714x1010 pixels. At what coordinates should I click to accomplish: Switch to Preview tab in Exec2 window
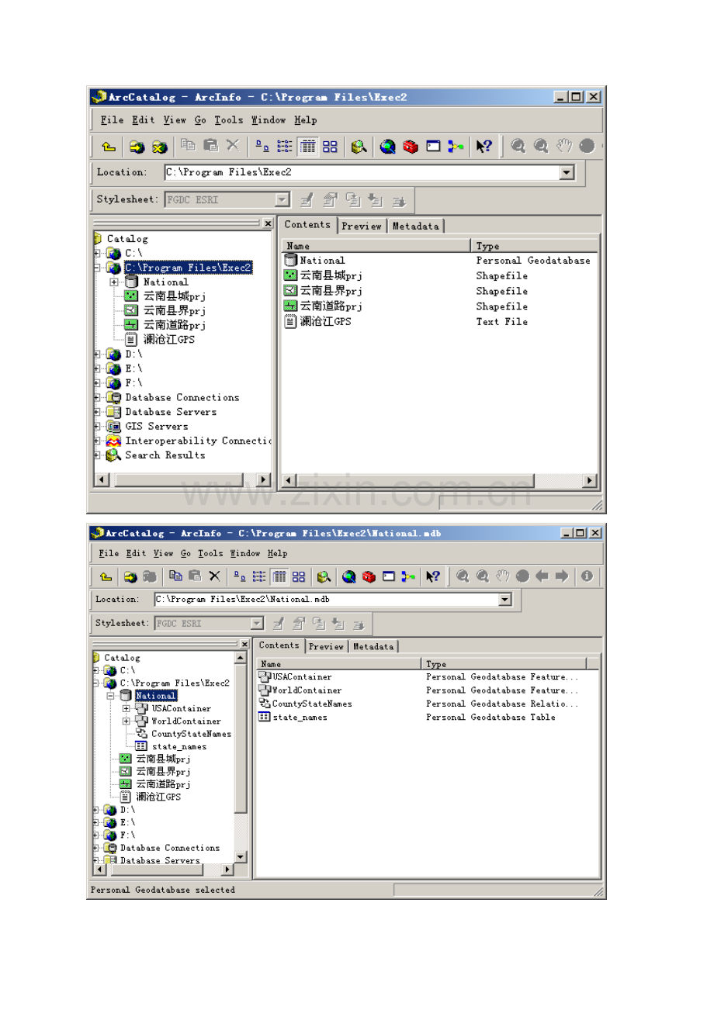362,227
